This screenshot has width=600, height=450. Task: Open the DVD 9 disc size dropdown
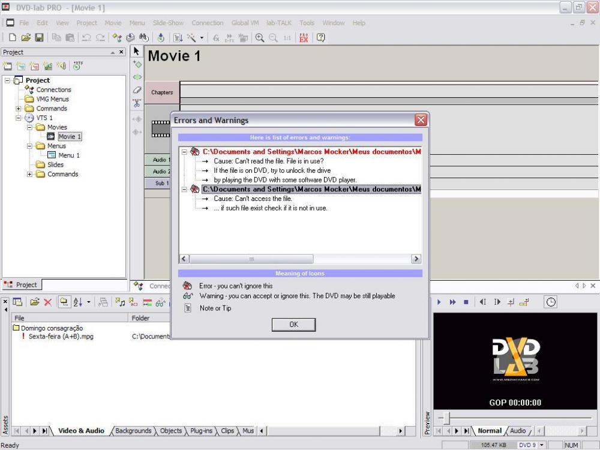click(x=542, y=445)
